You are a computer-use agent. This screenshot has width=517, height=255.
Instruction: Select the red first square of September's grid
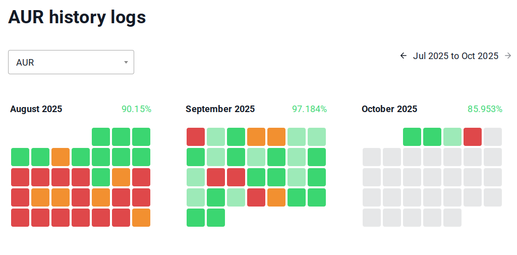click(196, 137)
